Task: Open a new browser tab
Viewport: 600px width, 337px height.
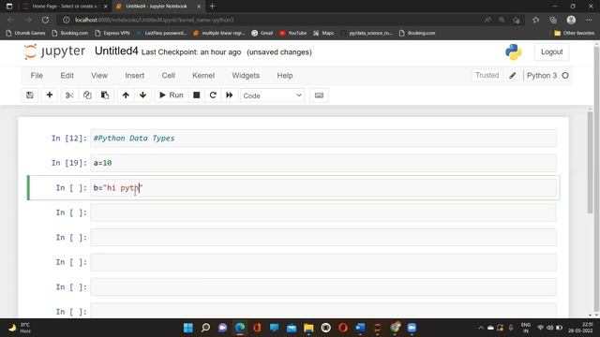Action: [213, 7]
